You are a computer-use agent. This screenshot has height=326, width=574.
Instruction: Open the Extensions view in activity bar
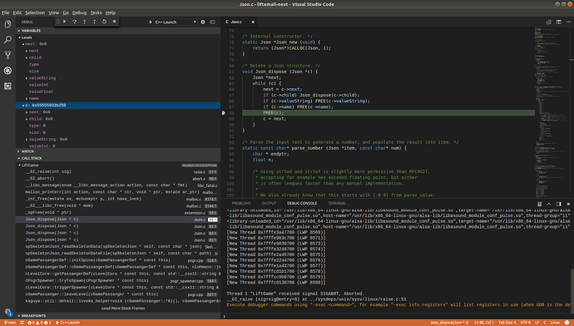click(7, 86)
